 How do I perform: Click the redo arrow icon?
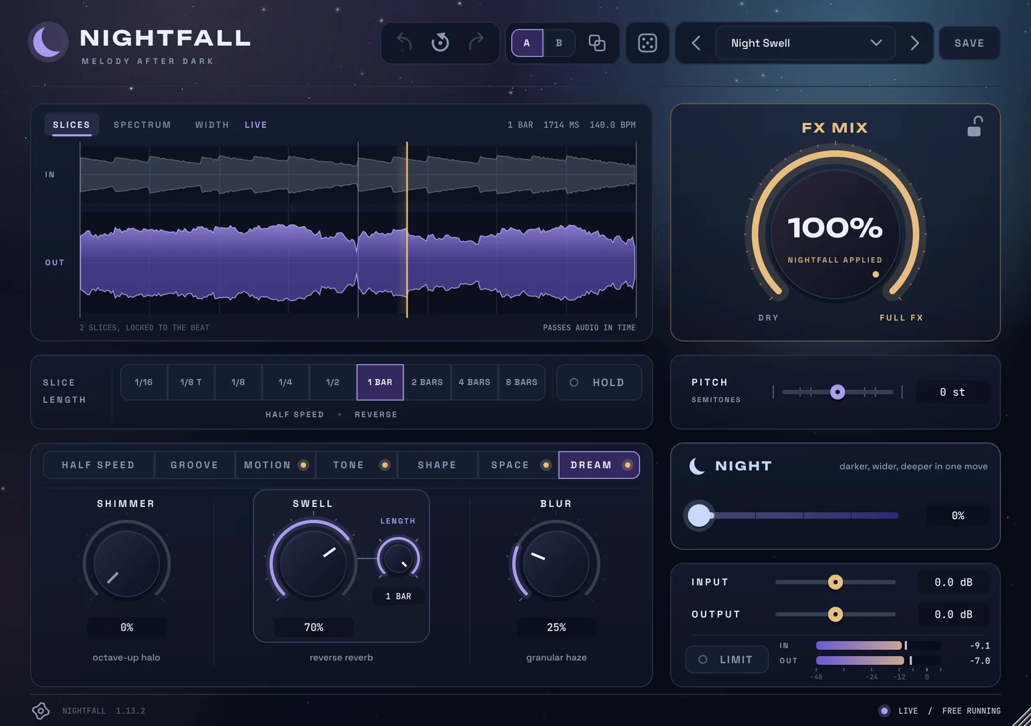coord(476,43)
